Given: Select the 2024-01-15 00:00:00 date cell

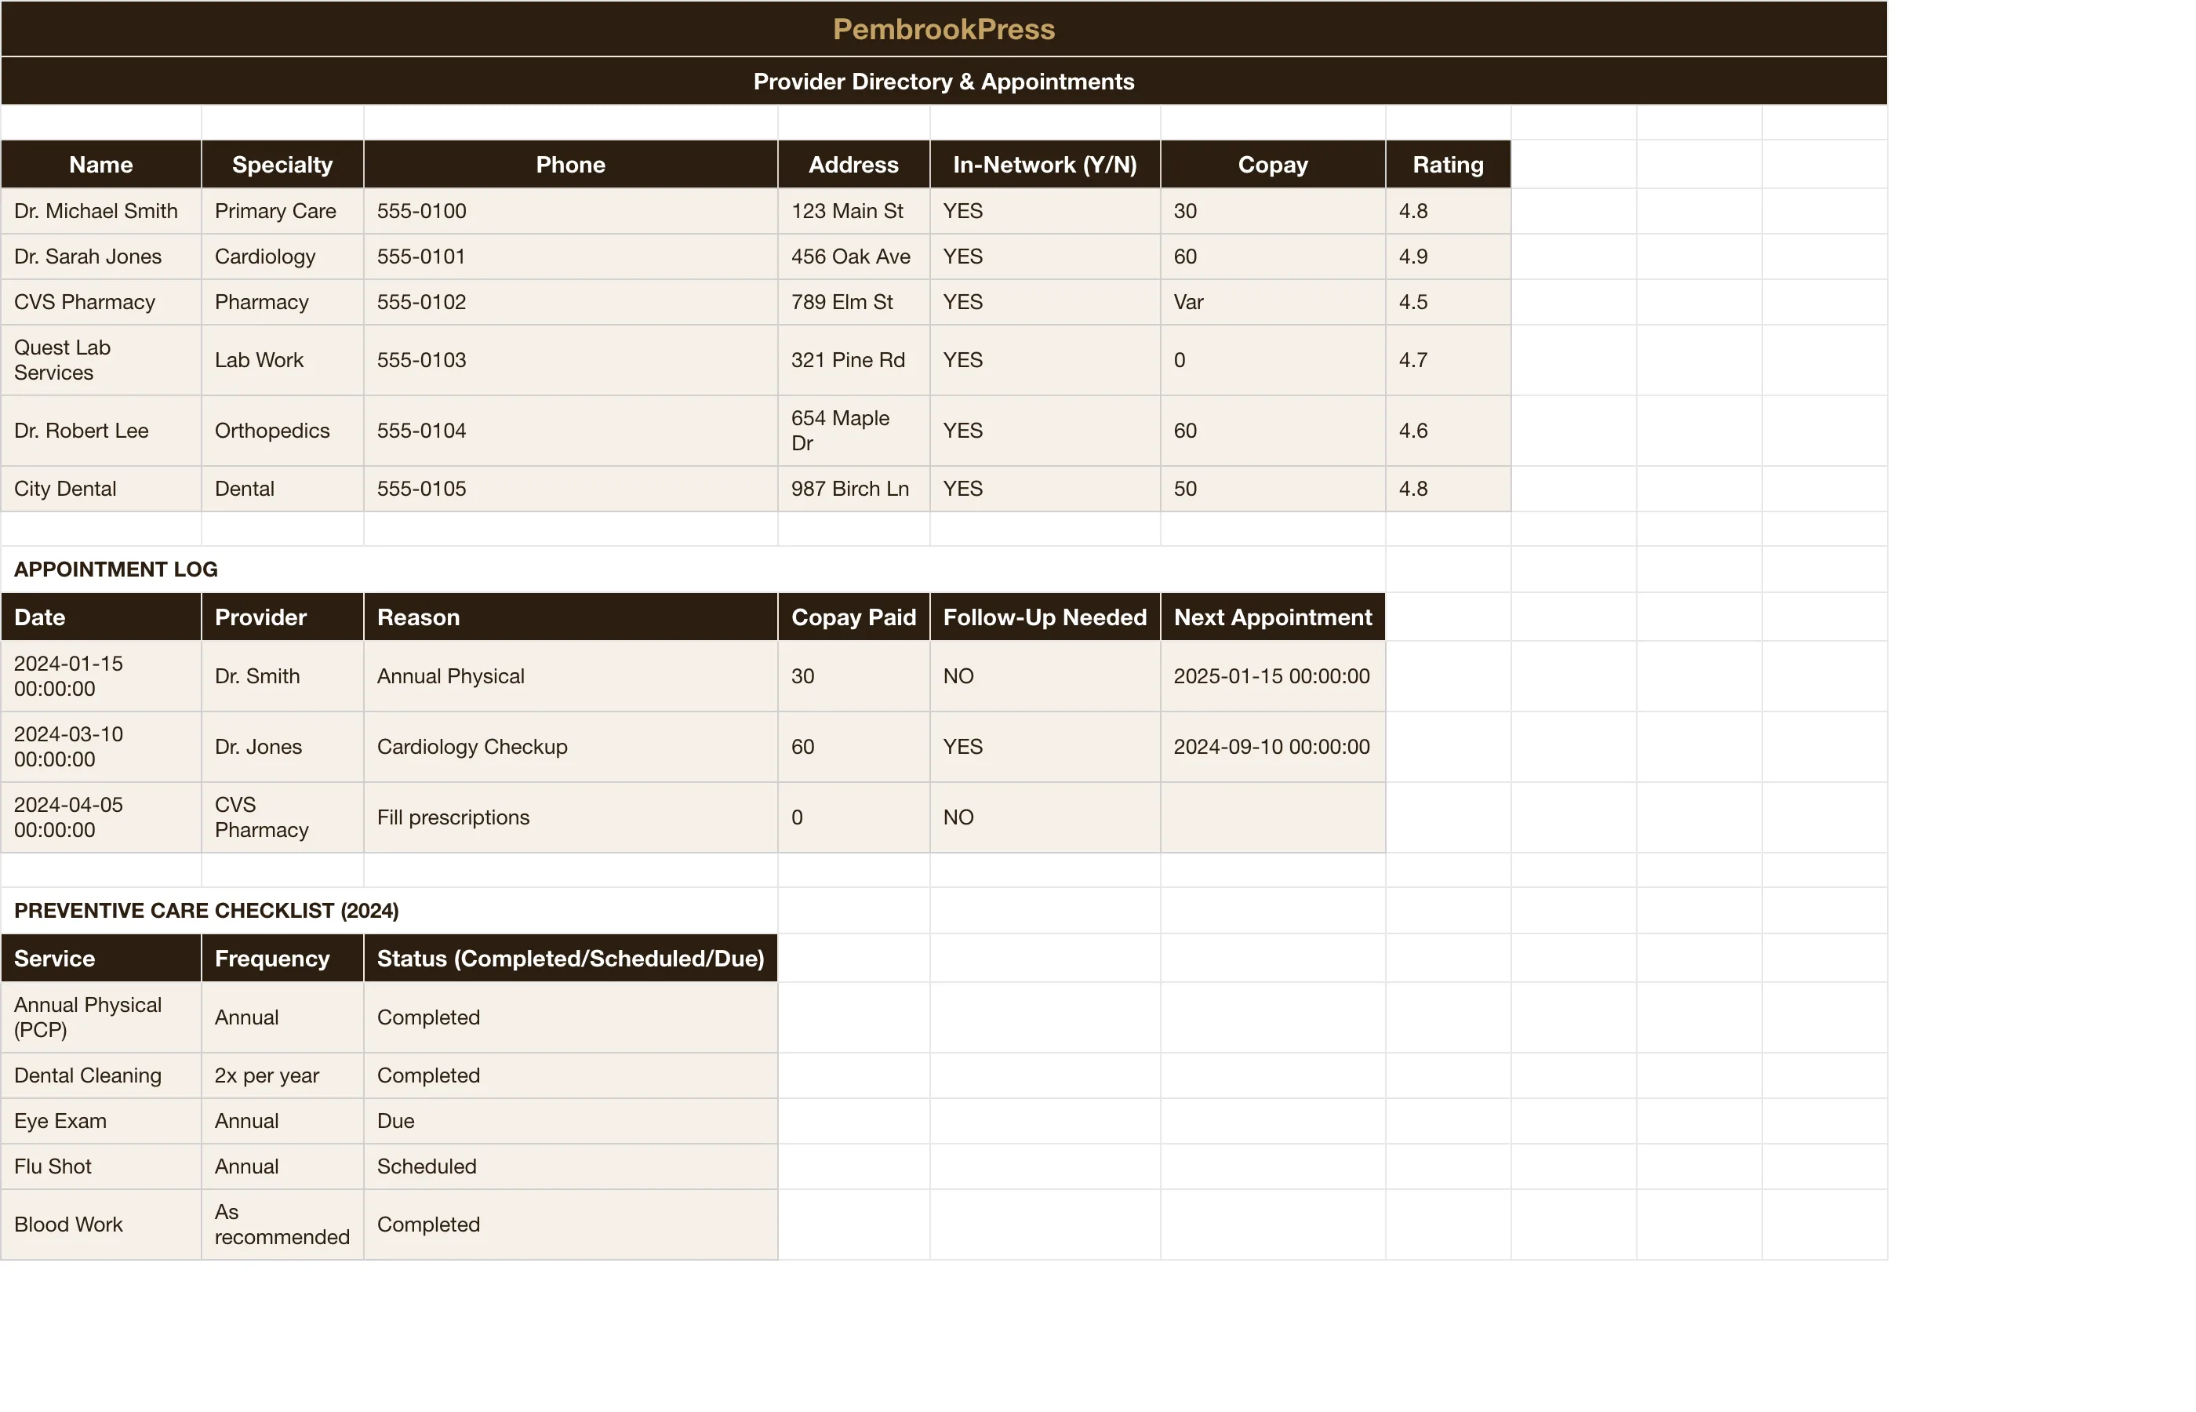Looking at the screenshot, I should pos(101,675).
